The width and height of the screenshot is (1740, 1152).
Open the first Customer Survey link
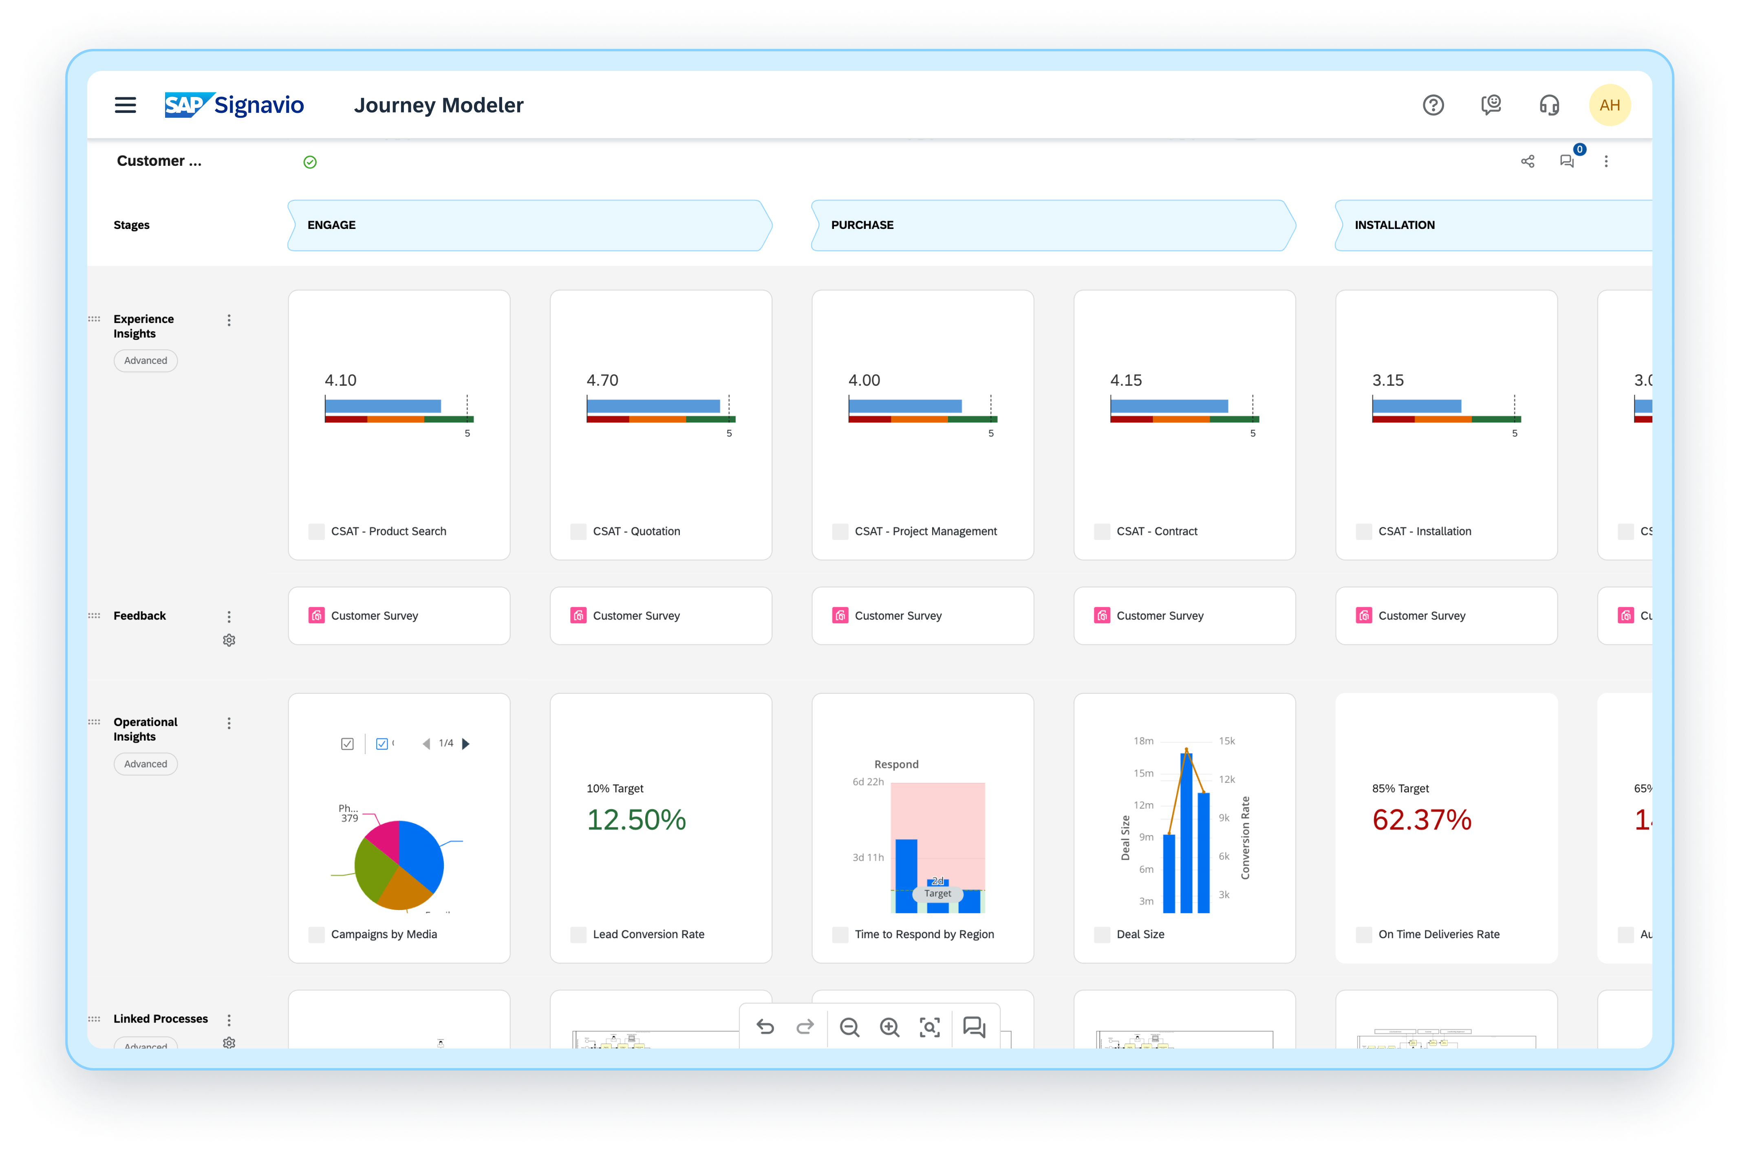(374, 616)
